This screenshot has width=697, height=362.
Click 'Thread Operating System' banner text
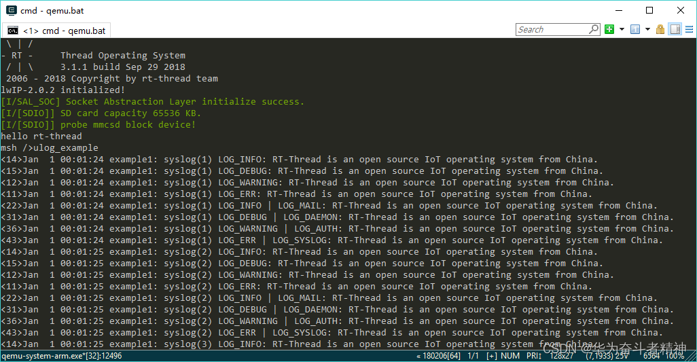click(123, 56)
